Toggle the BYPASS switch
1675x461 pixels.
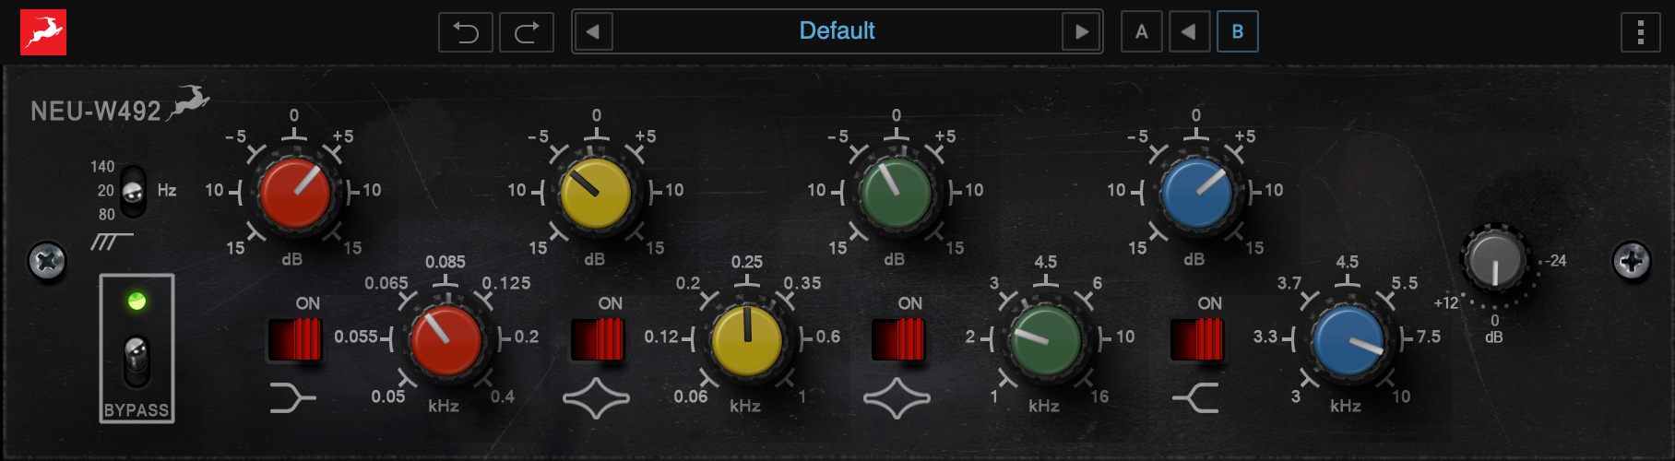[x=137, y=361]
